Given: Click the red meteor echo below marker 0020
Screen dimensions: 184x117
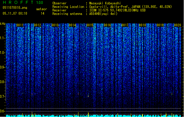Looking at the screenshot, I should pos(172,94).
